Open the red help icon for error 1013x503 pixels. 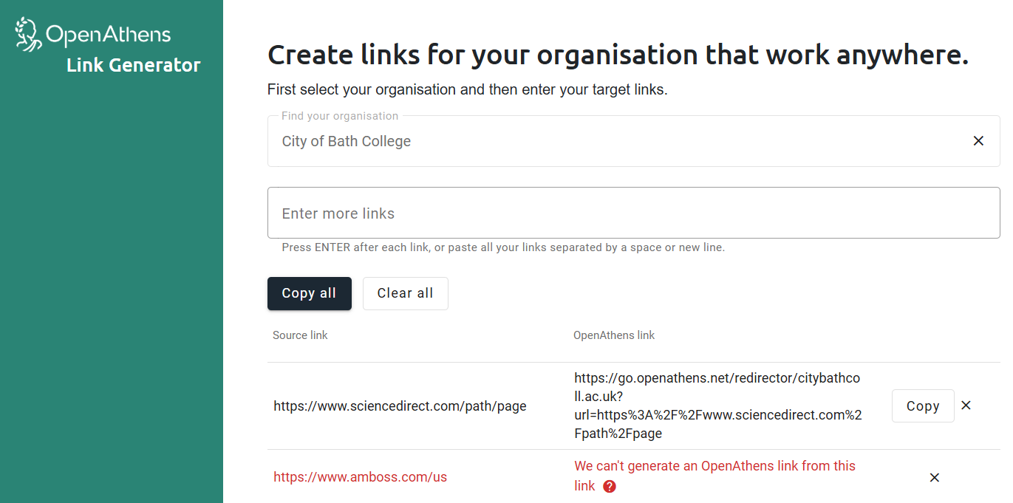click(610, 486)
